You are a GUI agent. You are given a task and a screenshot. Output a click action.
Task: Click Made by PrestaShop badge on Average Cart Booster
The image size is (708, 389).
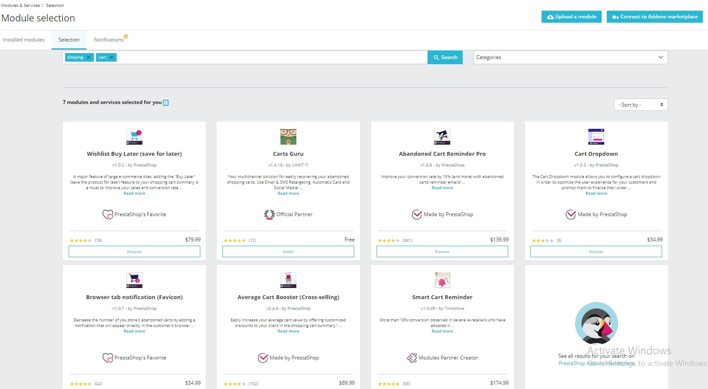pyautogui.click(x=288, y=358)
